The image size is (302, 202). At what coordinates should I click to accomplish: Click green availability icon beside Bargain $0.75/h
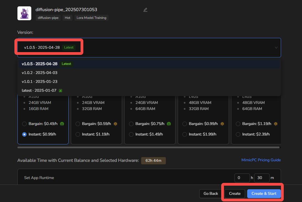(x=169, y=124)
